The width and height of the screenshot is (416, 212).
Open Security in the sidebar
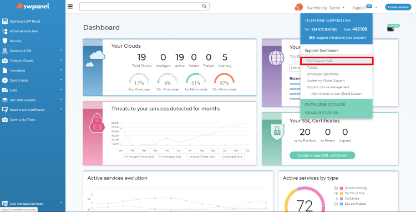pyautogui.click(x=16, y=41)
